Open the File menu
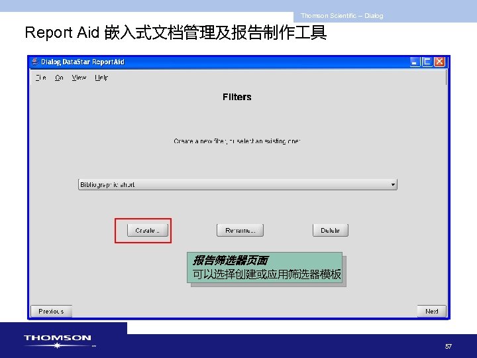Screen dimensions: 477x358 (x=41, y=78)
